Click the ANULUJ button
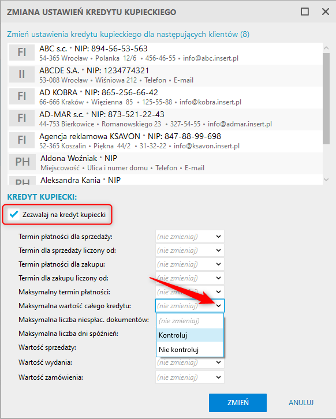336x419 pixels. point(301,402)
